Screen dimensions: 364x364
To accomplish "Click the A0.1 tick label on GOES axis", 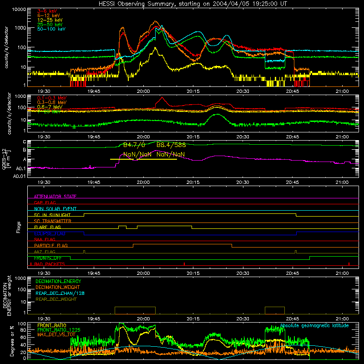I will click(x=21, y=168).
